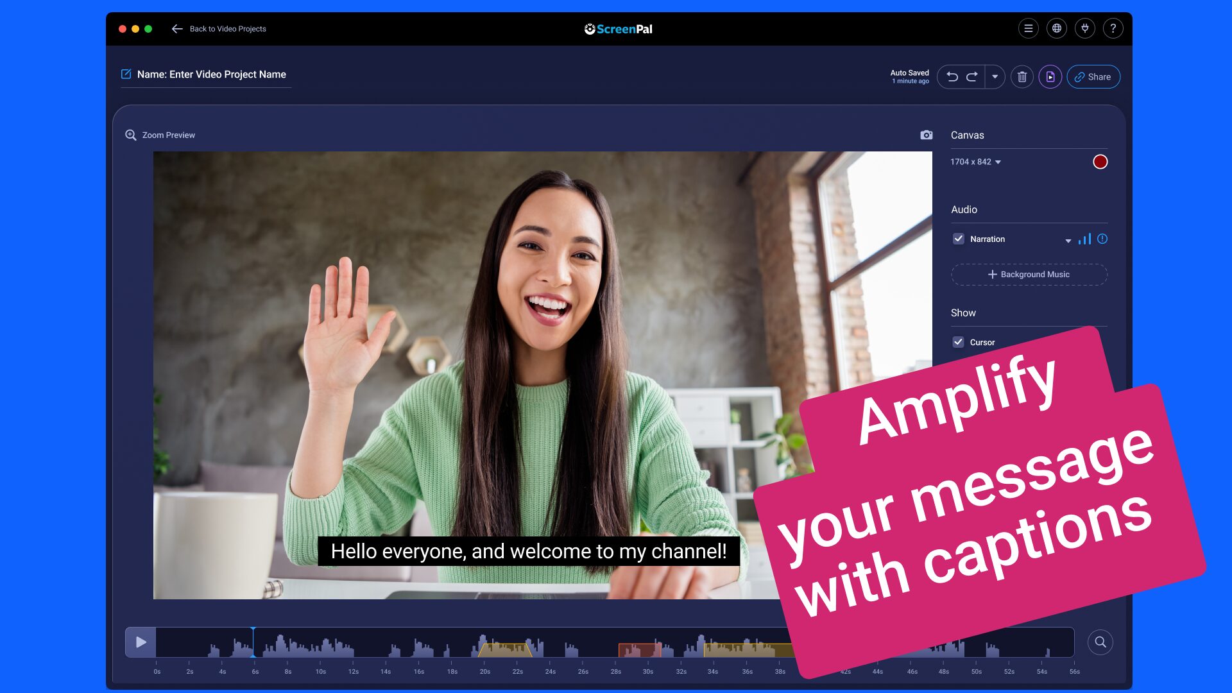Add Background Music track
The width and height of the screenshot is (1232, 693).
[x=1029, y=274]
